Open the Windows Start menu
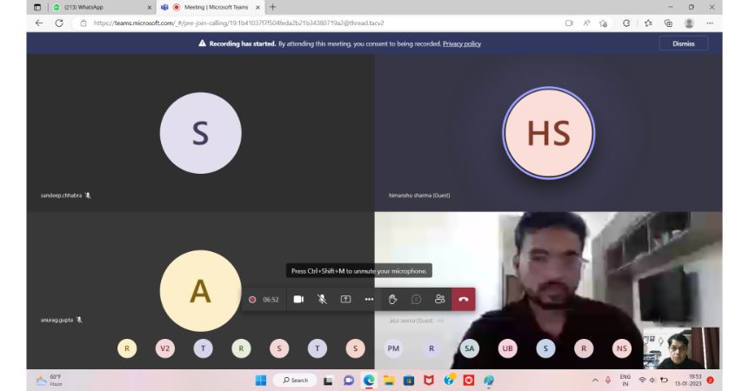 260,381
